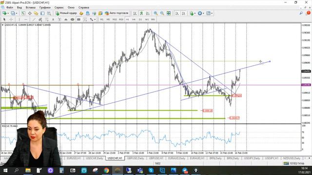
Task: Click the triangle beside USDCHF,H1 chart title
Action: [2, 25]
